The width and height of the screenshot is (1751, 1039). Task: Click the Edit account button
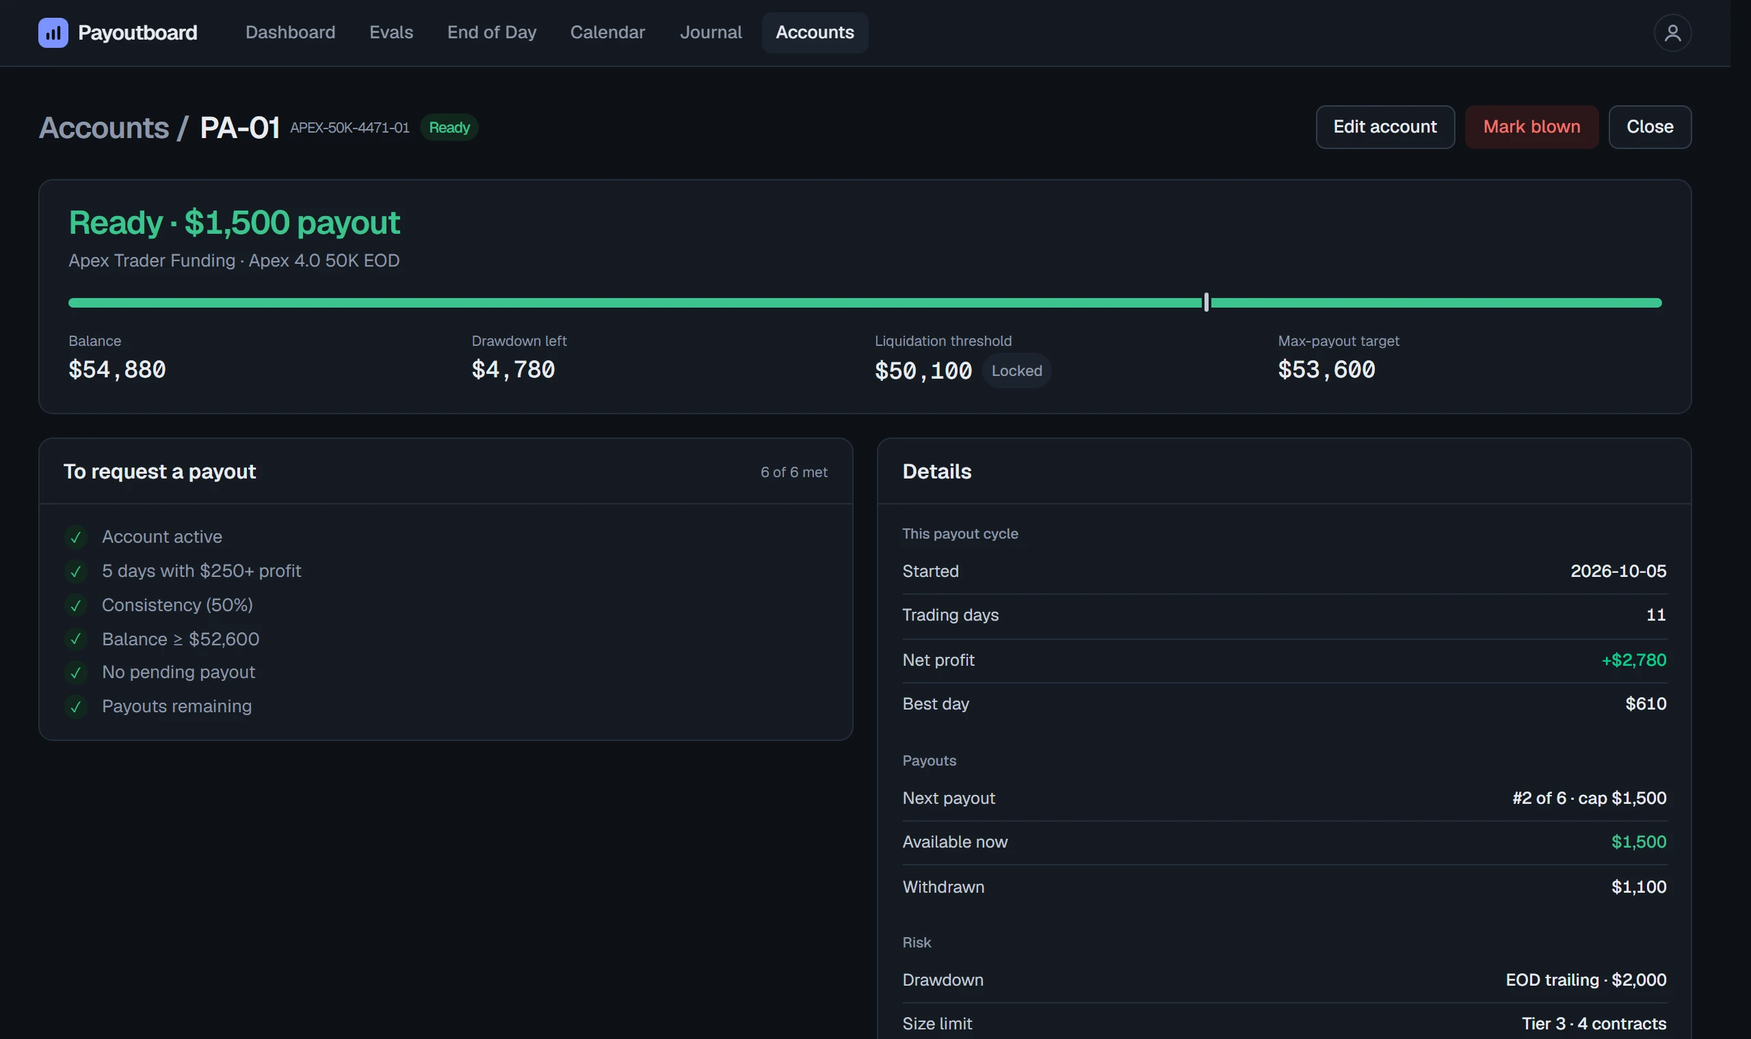click(1384, 126)
